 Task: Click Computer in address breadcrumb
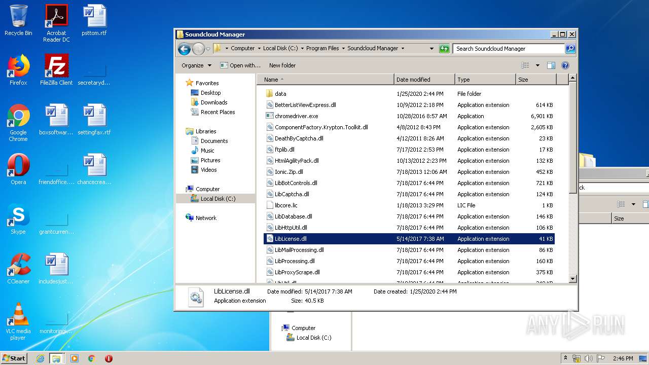point(243,49)
